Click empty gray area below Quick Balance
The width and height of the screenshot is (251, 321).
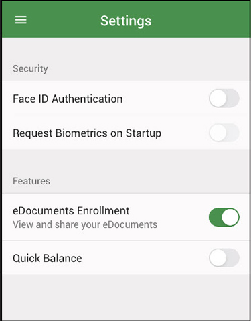(125, 297)
